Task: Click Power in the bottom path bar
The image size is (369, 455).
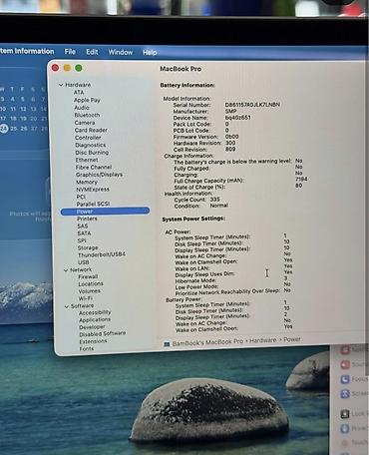Action: (x=292, y=339)
